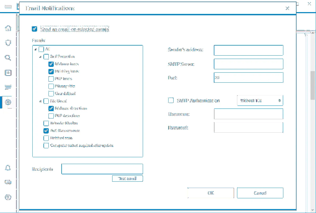Collapse the 'All' tree node arrow
This screenshot has width=316, height=213.
coord(36,49)
